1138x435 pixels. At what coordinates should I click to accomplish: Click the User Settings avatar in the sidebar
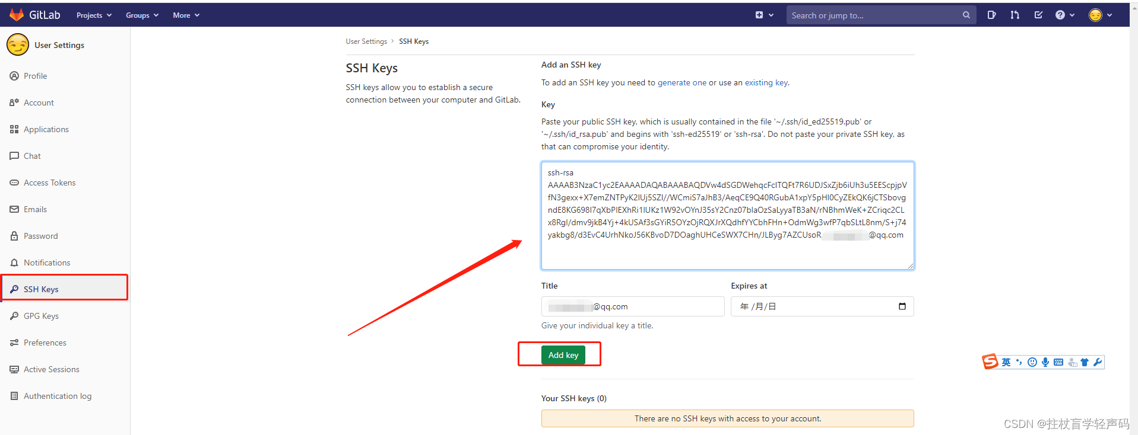pos(18,44)
